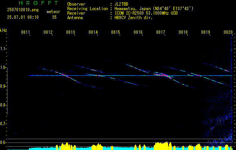Click the Antenna label
236x150 pixels.
75,18
